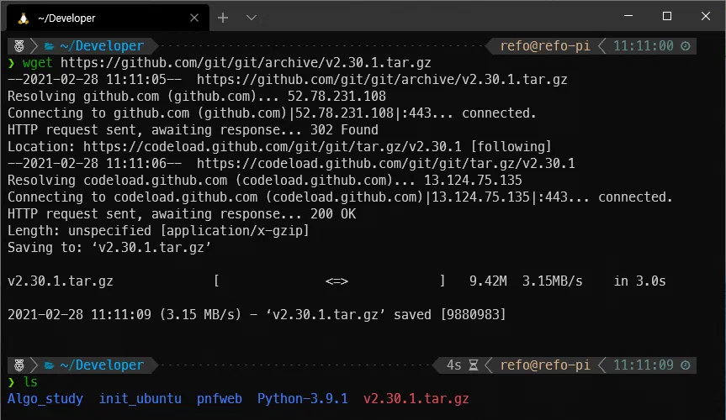The height and width of the screenshot is (420, 726).
Task: Click the clock icon beside 11:11:00
Action: click(x=685, y=46)
